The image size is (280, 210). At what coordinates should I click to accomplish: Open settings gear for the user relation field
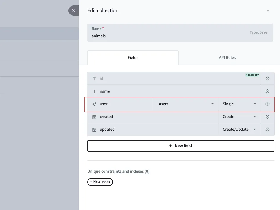[267, 104]
